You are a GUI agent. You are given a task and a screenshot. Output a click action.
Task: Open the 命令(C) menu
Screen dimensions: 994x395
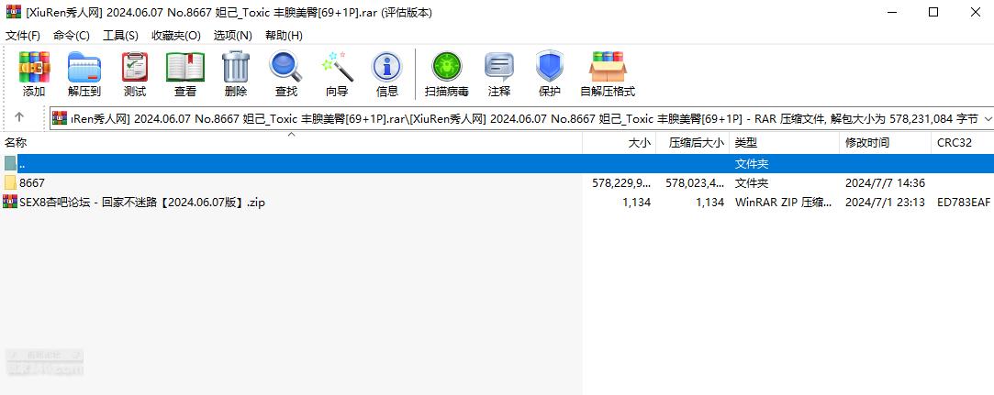point(72,36)
